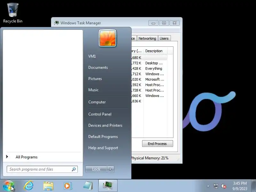Open Devices and Printers

click(105, 125)
